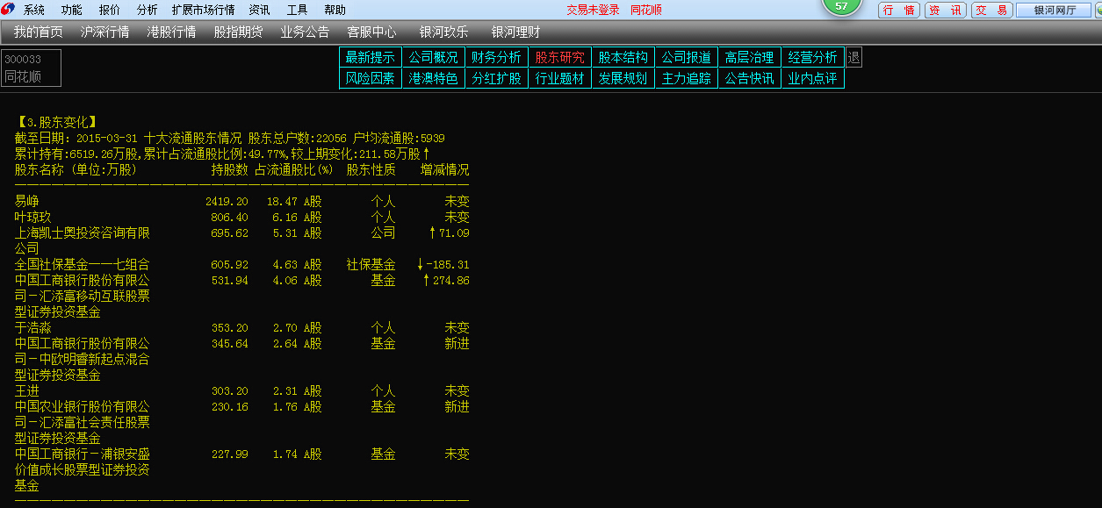Switch to the 经营分析 tab
Image resolution: width=1102 pixels, height=508 pixels.
(x=813, y=57)
